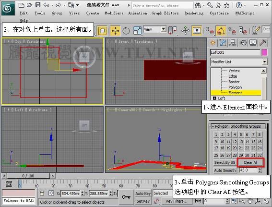
Task: Open the Rendering menu
Action: (x=194, y=13)
